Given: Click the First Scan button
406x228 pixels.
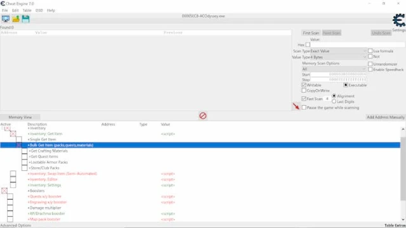Looking at the screenshot, I should click(x=311, y=33).
